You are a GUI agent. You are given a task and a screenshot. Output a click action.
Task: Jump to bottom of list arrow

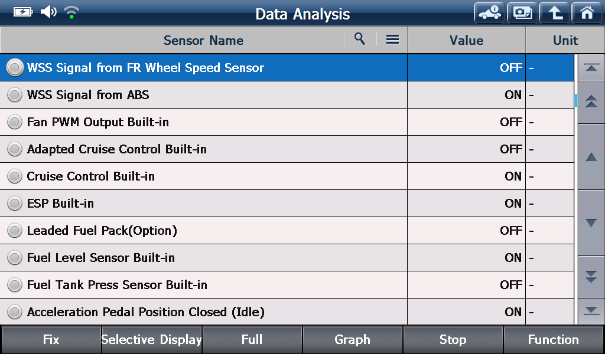click(591, 311)
